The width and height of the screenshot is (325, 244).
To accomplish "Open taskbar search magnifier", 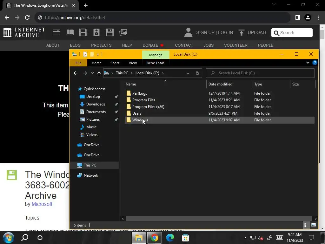I will pos(25,238).
